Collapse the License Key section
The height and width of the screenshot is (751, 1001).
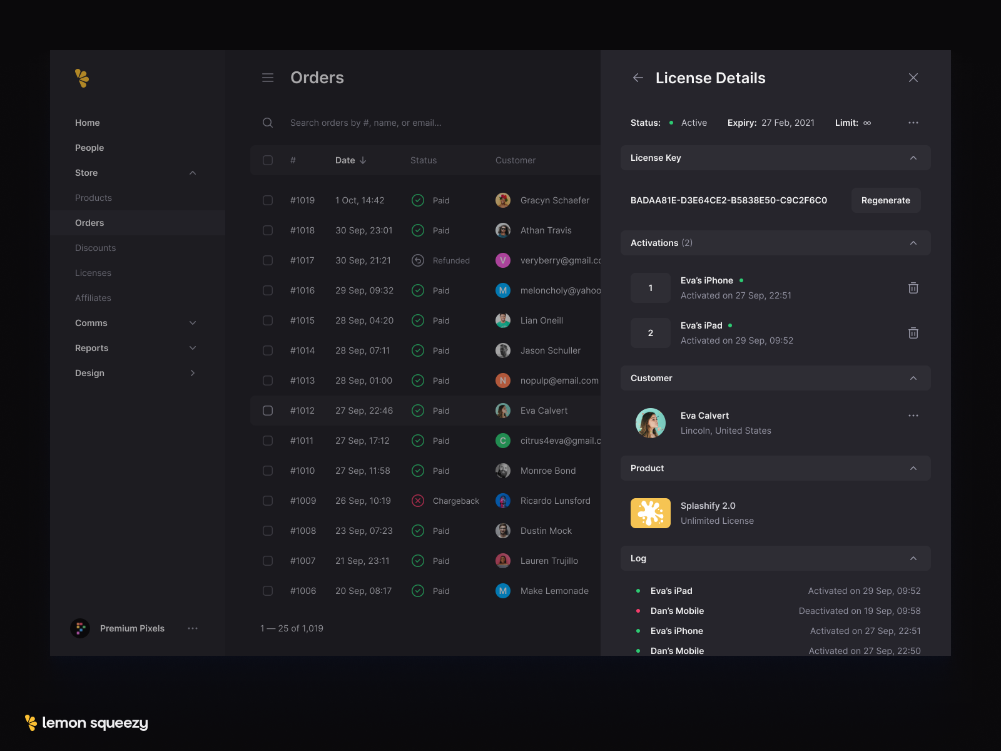[913, 158]
